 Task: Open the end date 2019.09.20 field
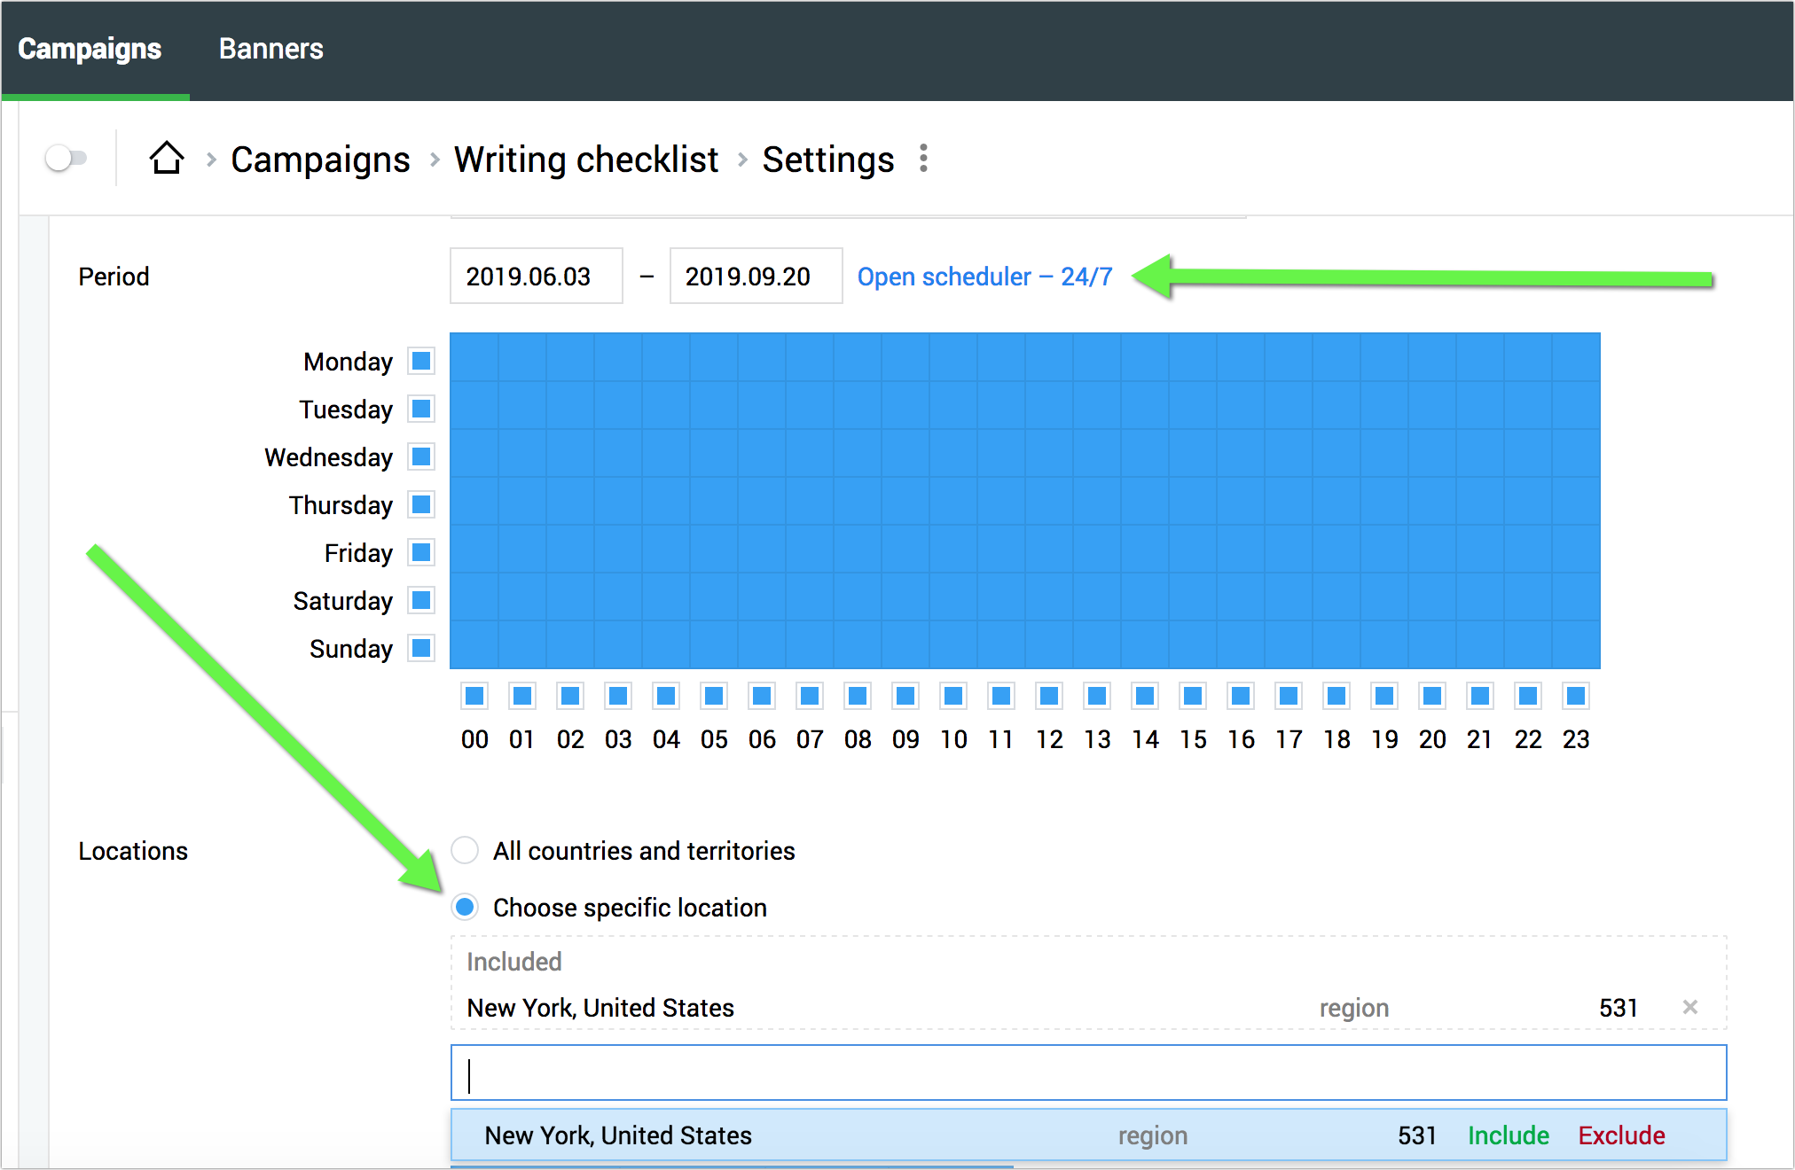tap(756, 277)
